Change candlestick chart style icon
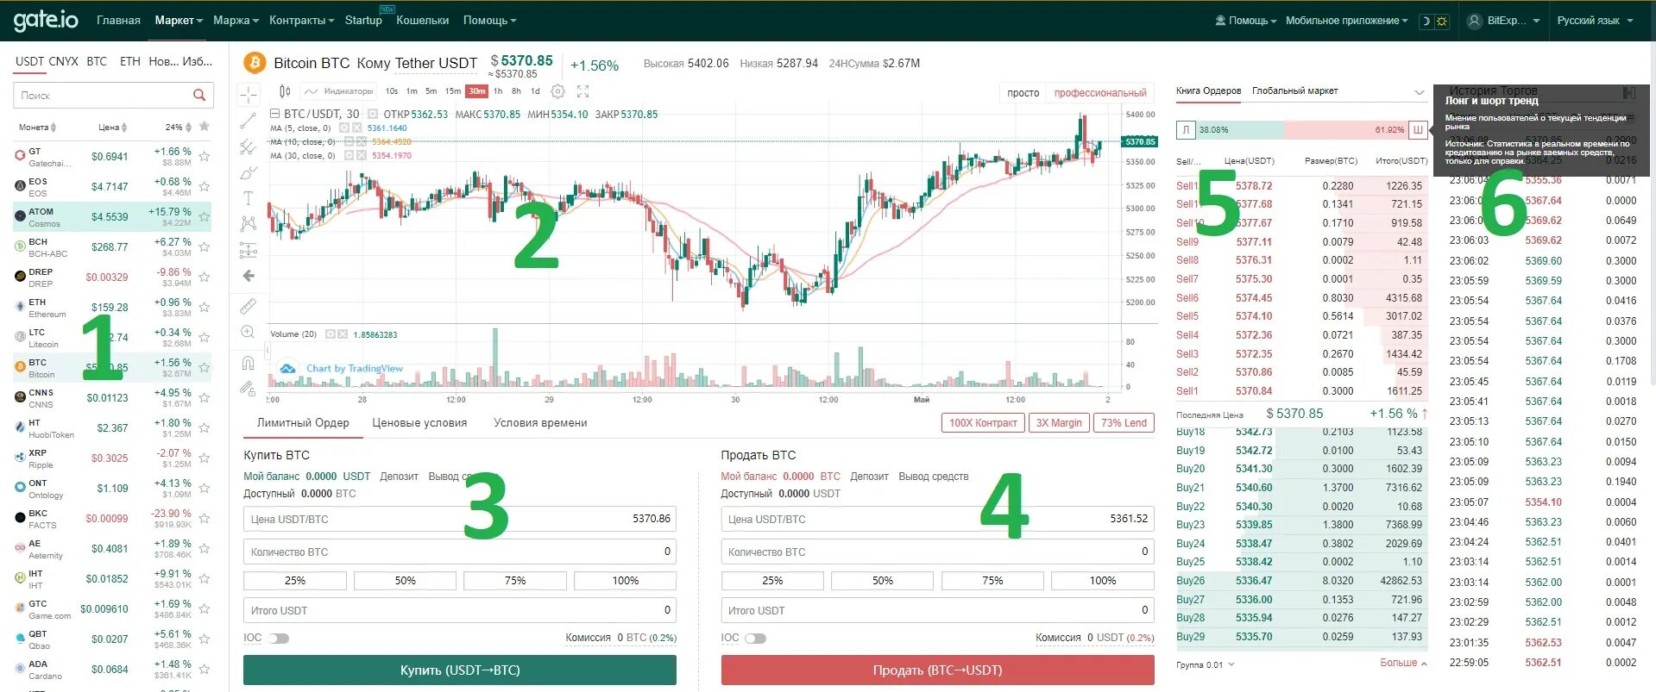 click(x=285, y=91)
